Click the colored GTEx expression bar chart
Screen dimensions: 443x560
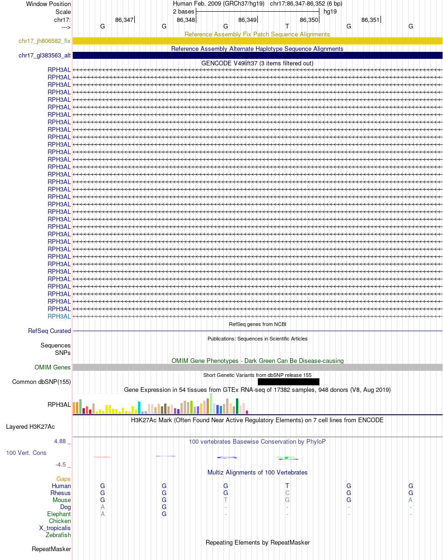click(160, 404)
